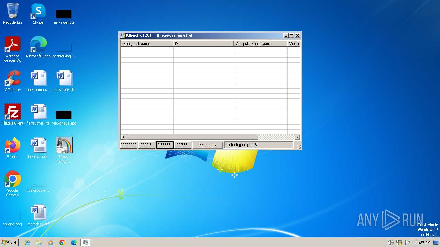This screenshot has width=440, height=247.
Task: Click the Bifrost title bar system icon
Action: point(123,36)
